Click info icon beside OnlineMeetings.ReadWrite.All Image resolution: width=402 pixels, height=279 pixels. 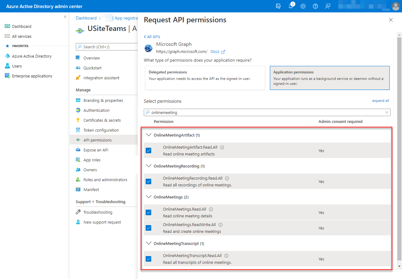220,225
